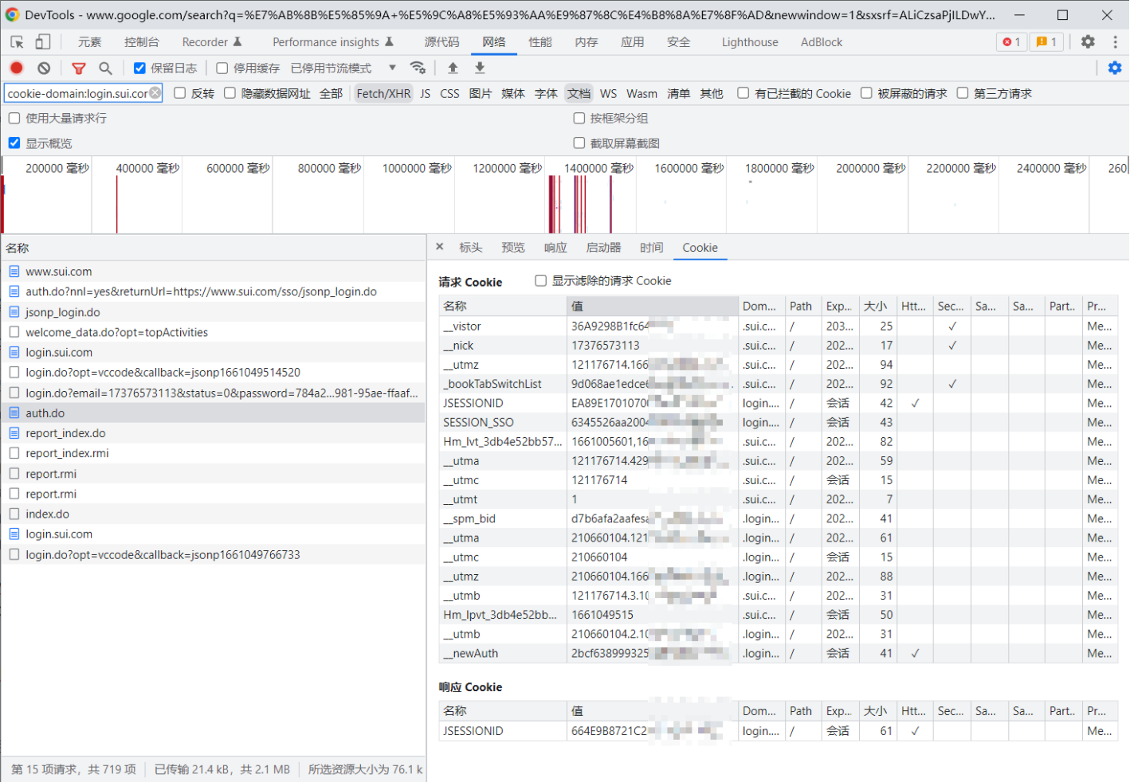Click the cookie-domain filter text field
The image size is (1130, 782).
click(77, 94)
